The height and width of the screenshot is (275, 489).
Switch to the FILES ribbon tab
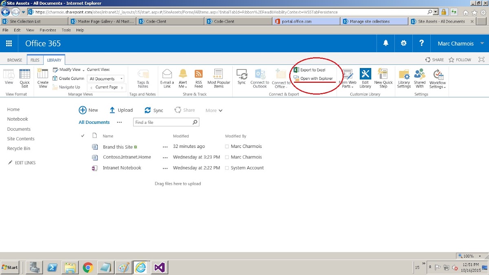(35, 60)
